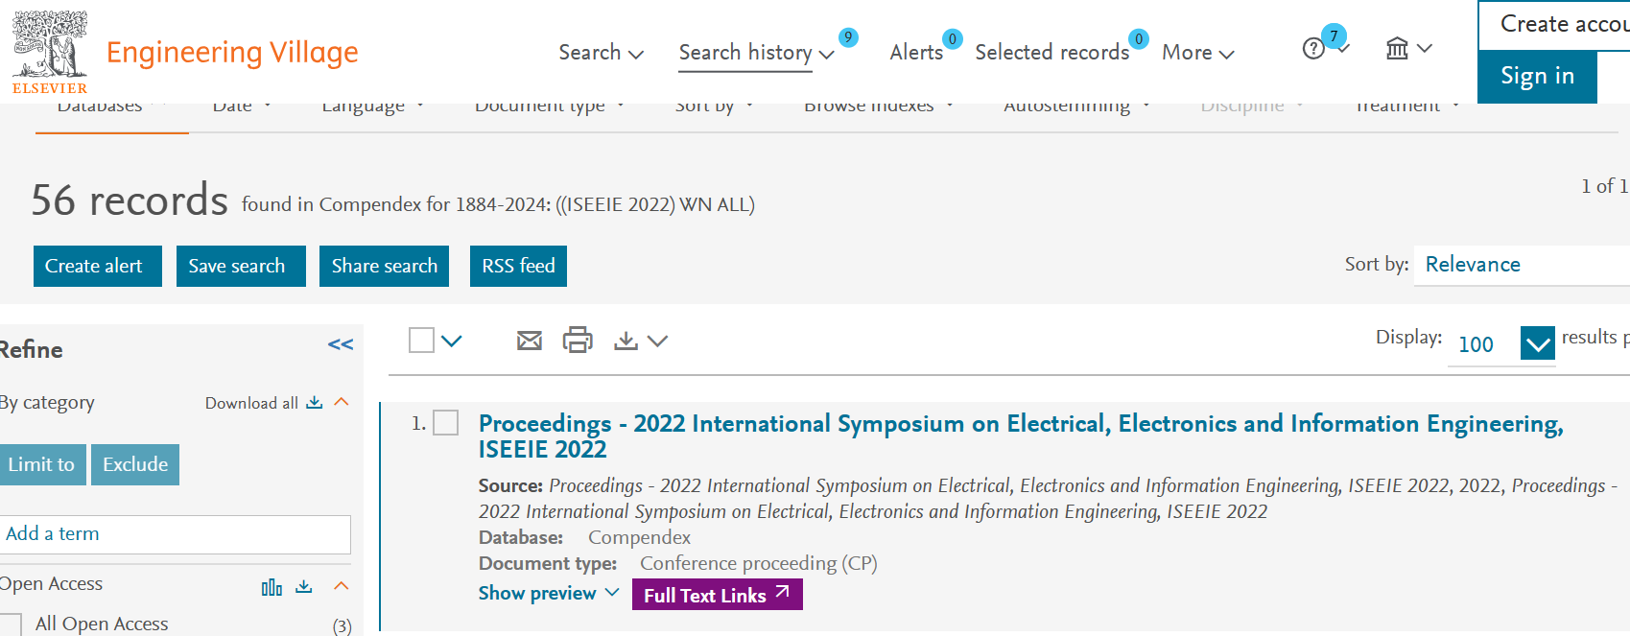Click the Open Access chart icon
Screen dimensions: 1630x636
tap(272, 586)
